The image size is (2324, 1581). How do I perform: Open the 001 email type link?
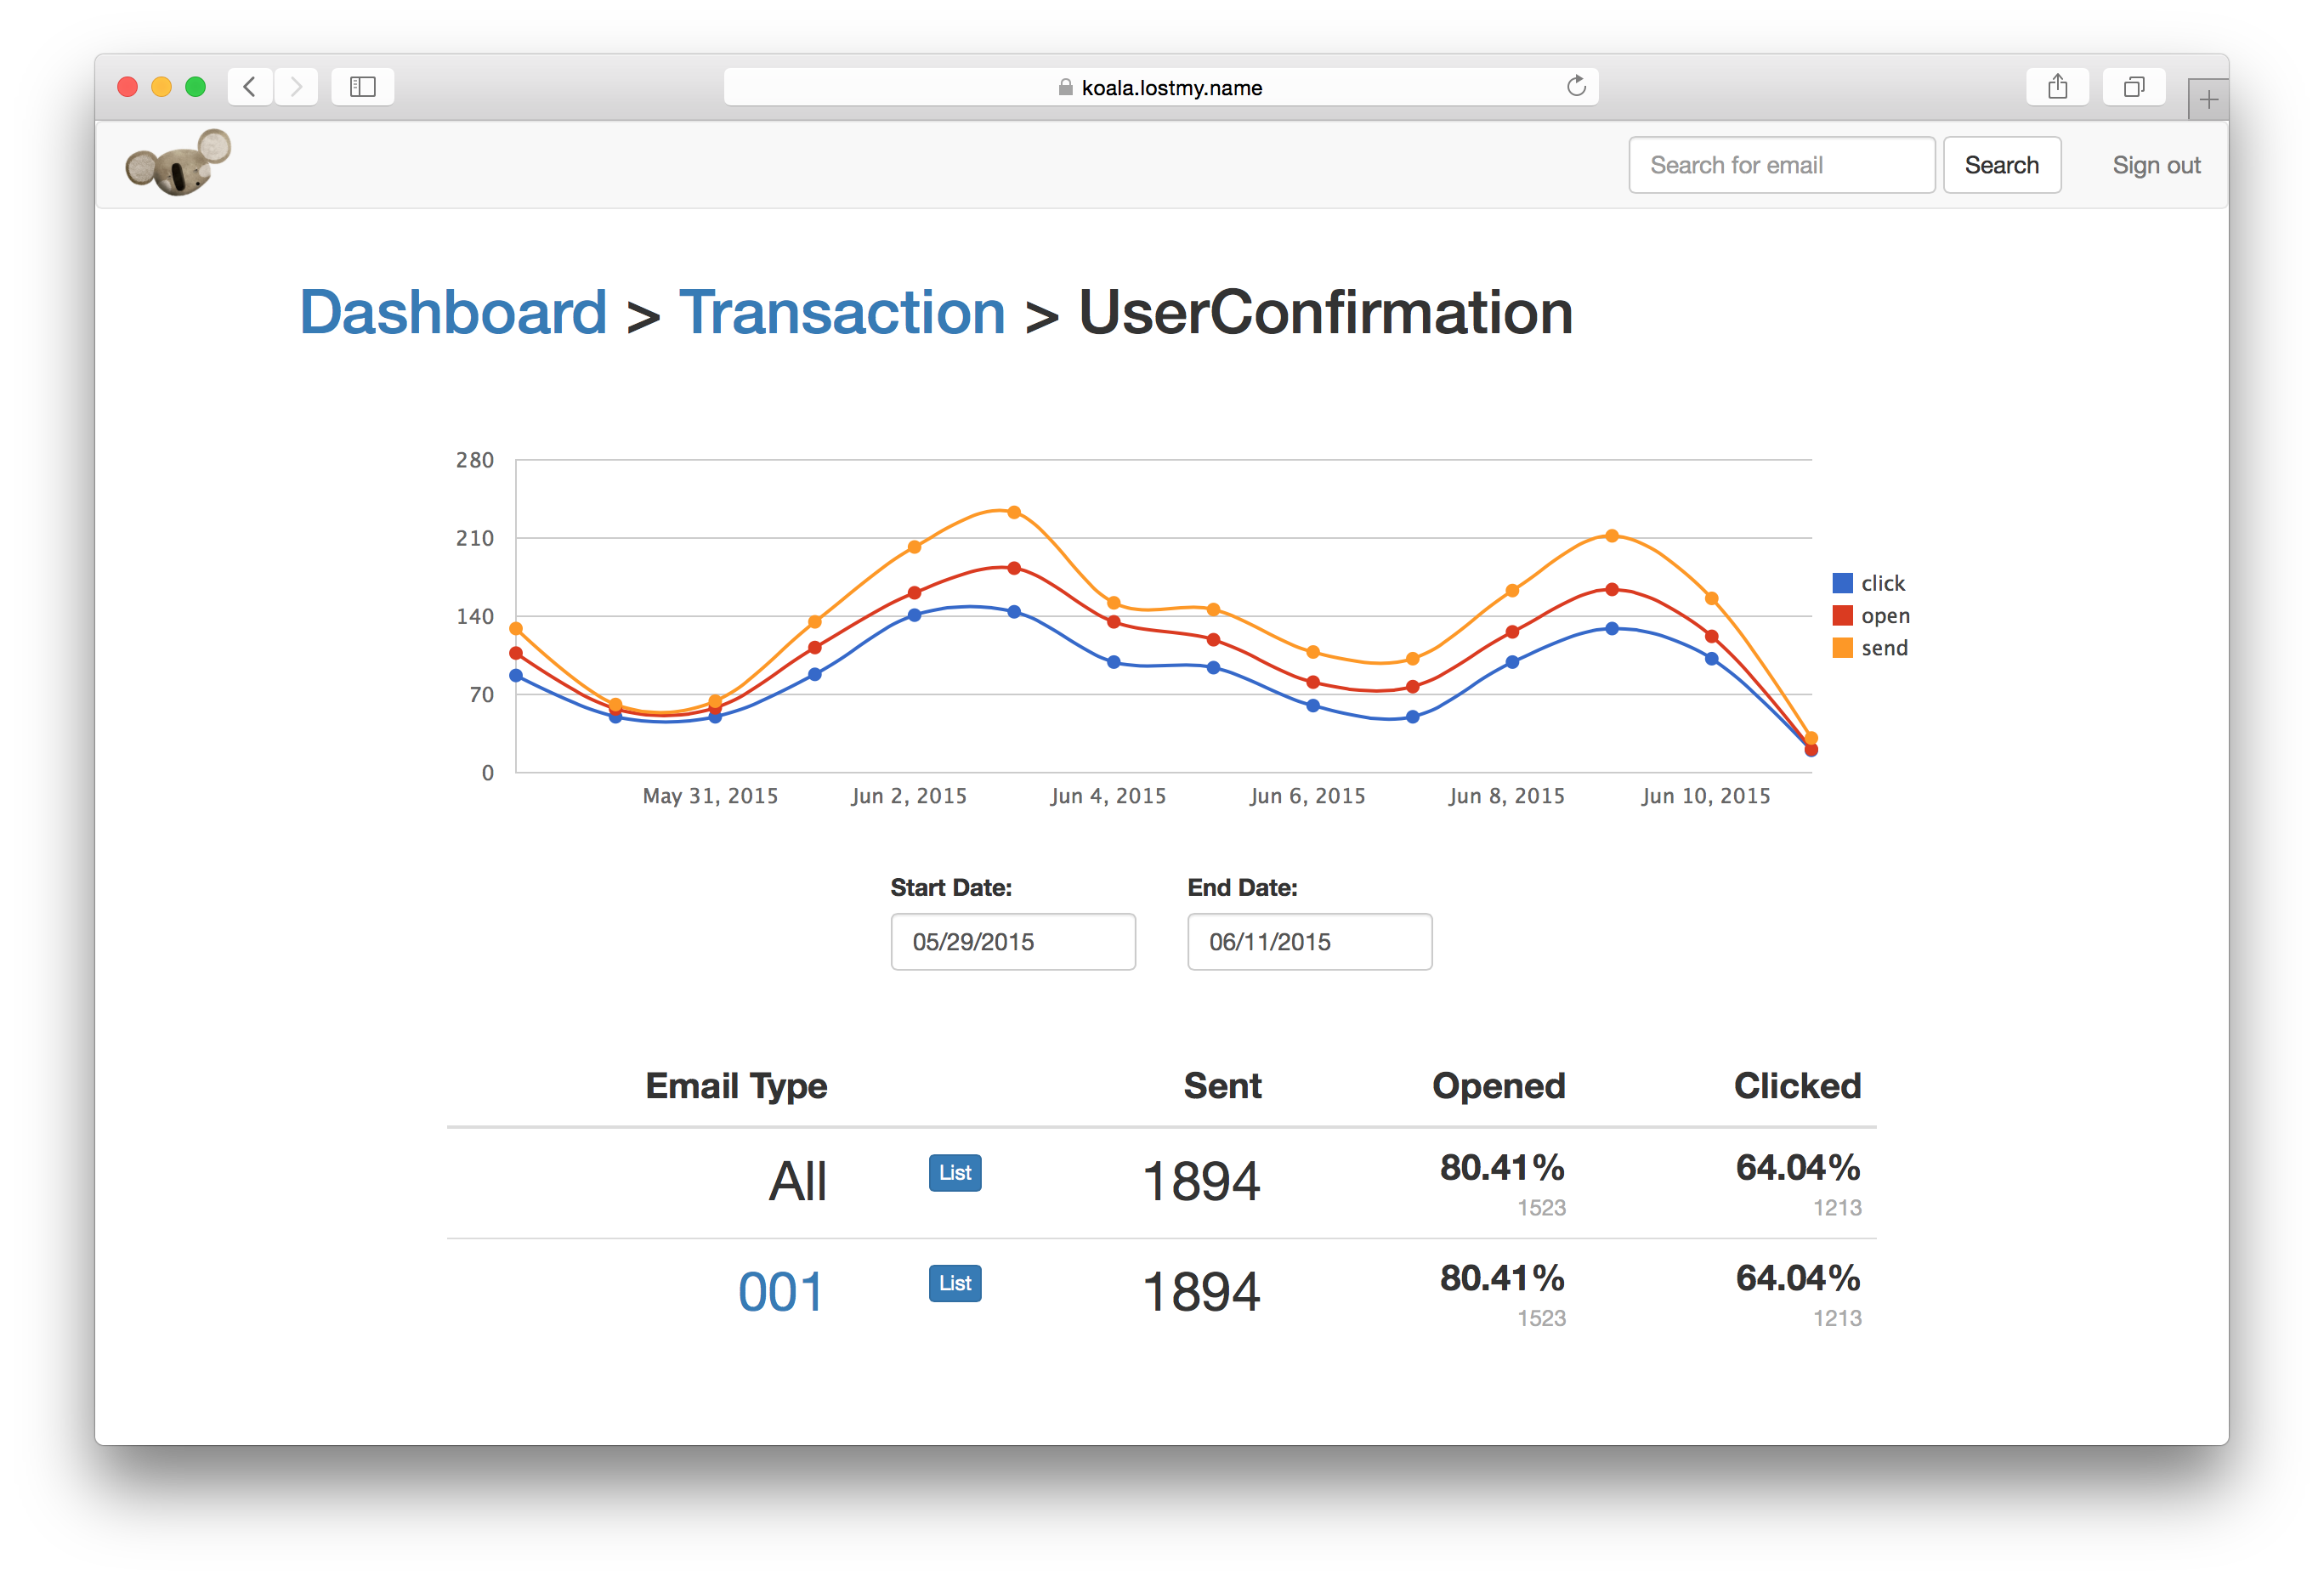pos(780,1292)
